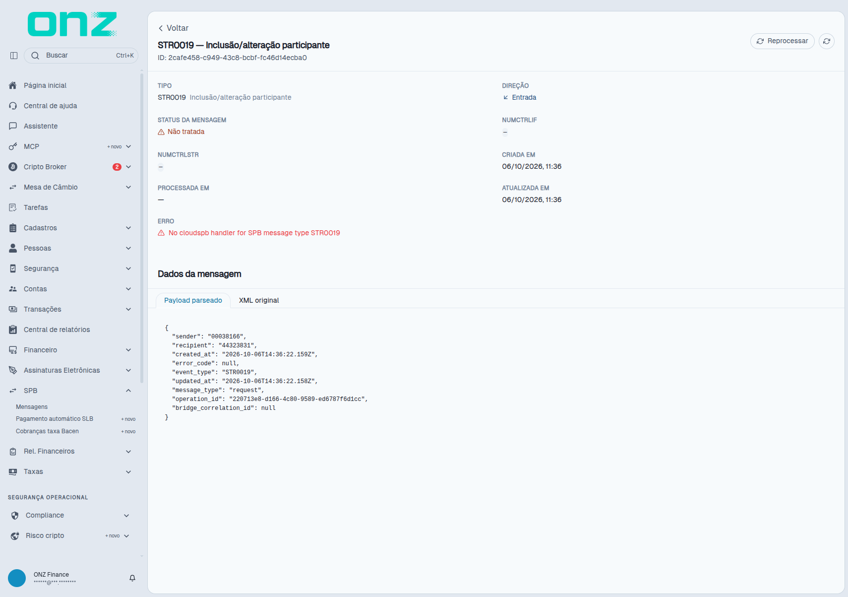Expand the Contas section chevron
Image resolution: width=848 pixels, height=597 pixels.
pos(128,289)
